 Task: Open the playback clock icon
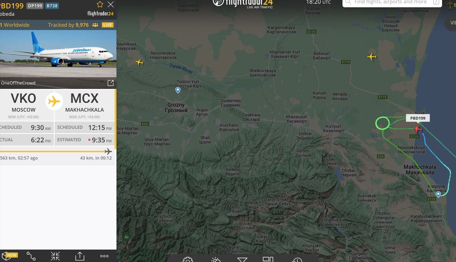tap(297, 259)
